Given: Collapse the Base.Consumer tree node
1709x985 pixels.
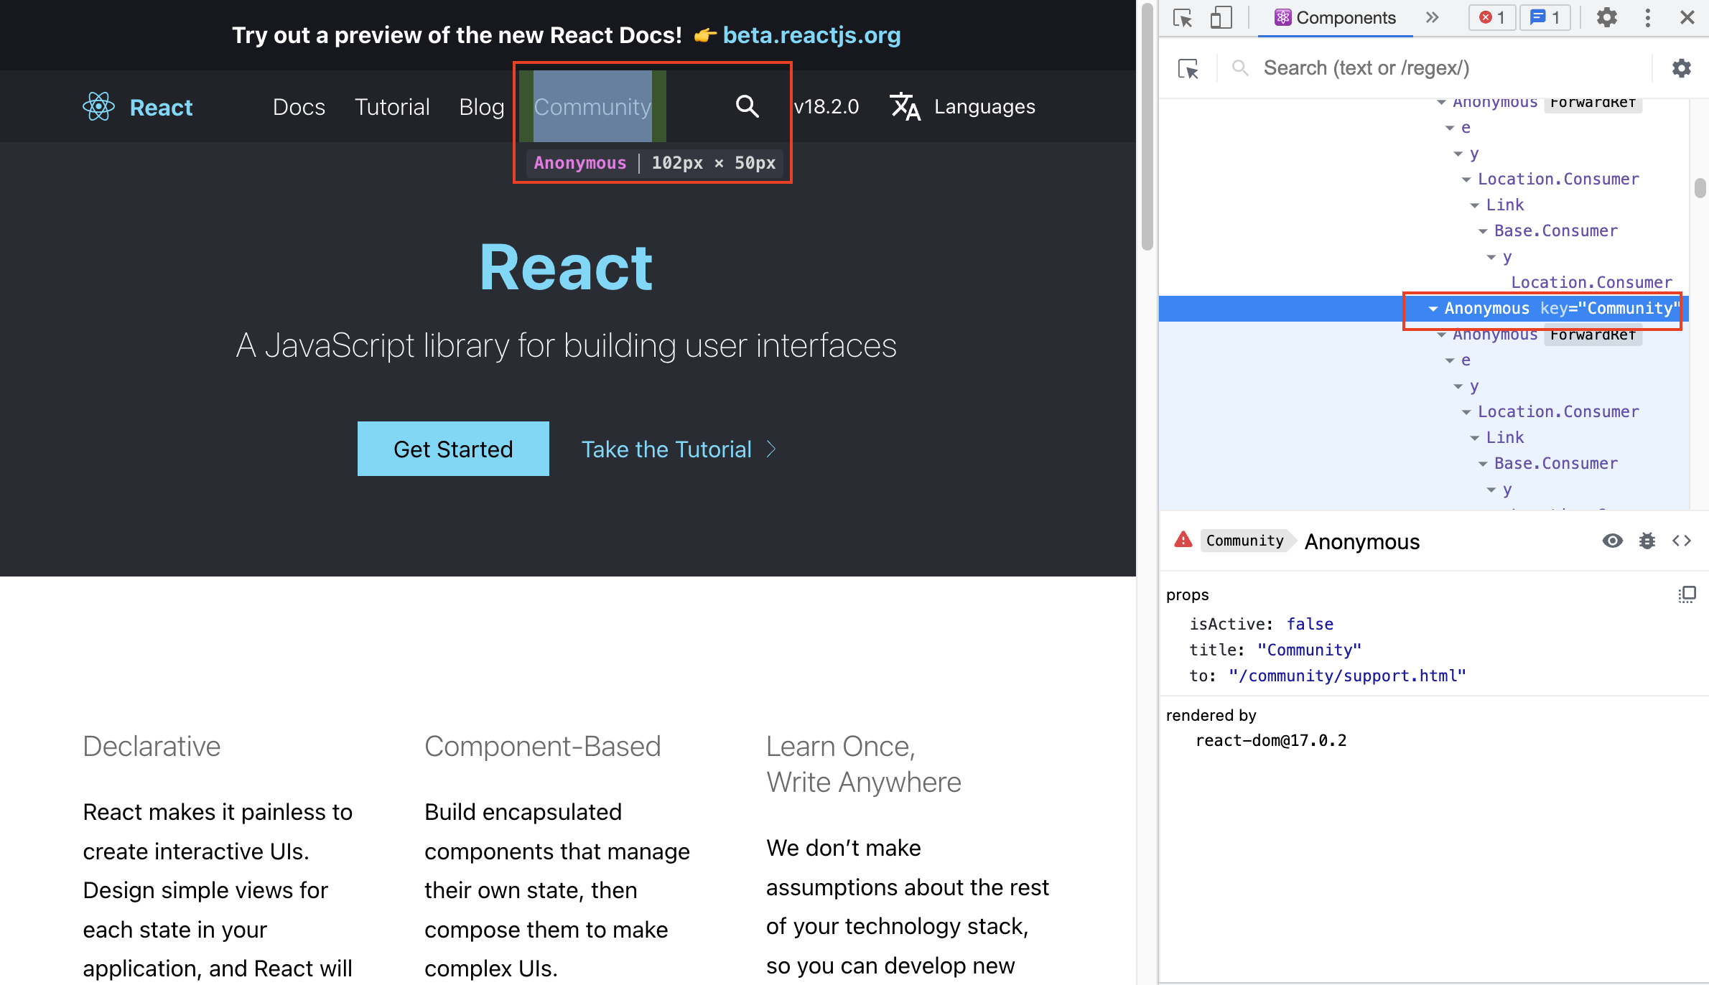Looking at the screenshot, I should coord(1483,231).
